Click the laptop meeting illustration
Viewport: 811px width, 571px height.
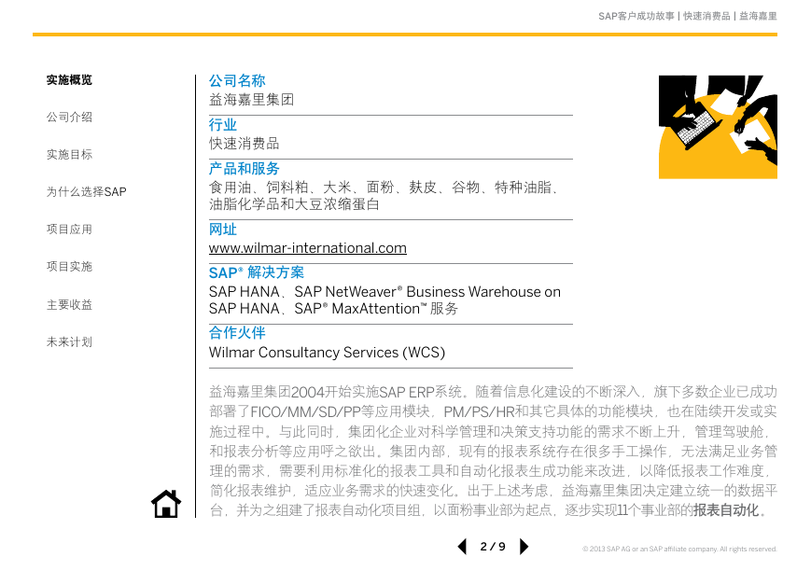tap(718, 127)
